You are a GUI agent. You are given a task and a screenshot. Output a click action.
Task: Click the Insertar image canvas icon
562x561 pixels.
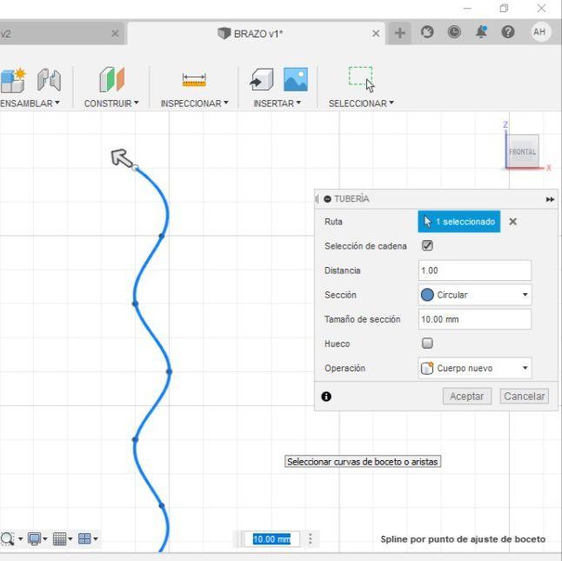pyautogui.click(x=296, y=79)
